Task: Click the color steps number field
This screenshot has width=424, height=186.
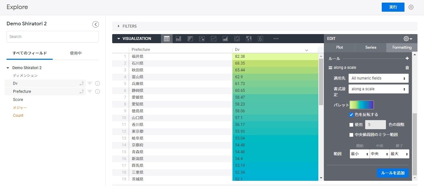Action: click(x=376, y=125)
